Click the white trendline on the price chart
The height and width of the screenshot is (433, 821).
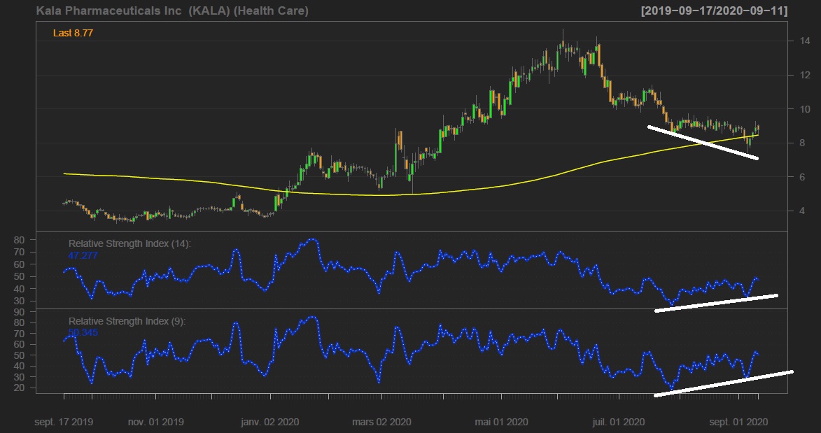click(703, 143)
